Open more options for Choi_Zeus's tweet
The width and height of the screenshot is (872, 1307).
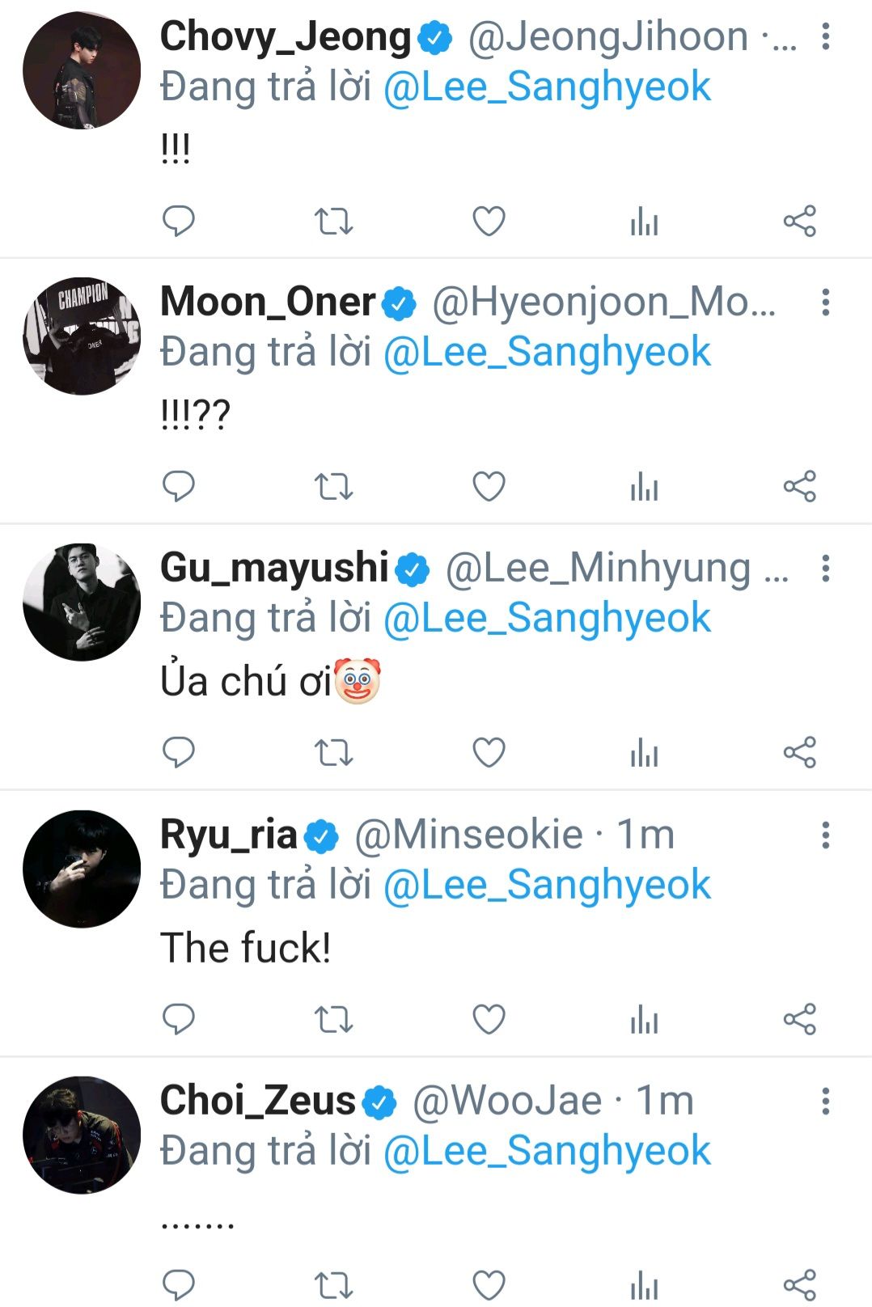(825, 1101)
